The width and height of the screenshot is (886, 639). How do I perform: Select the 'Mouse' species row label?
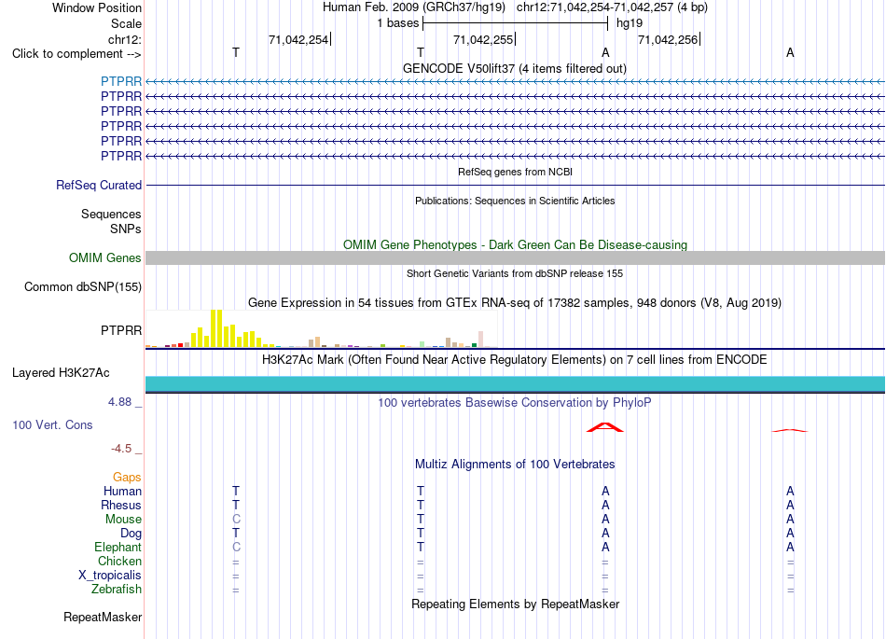123,520
